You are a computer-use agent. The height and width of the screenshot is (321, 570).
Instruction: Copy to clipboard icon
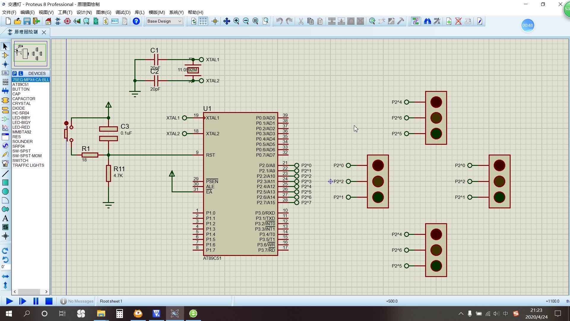point(311,21)
